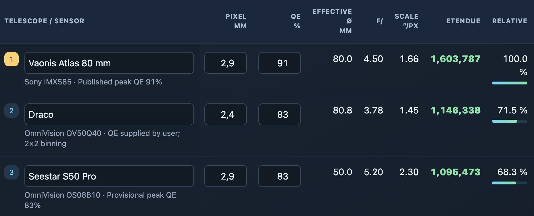Click the Vaonis Atlas QE field showing 91
This screenshot has width=534, height=216.
[280, 63]
